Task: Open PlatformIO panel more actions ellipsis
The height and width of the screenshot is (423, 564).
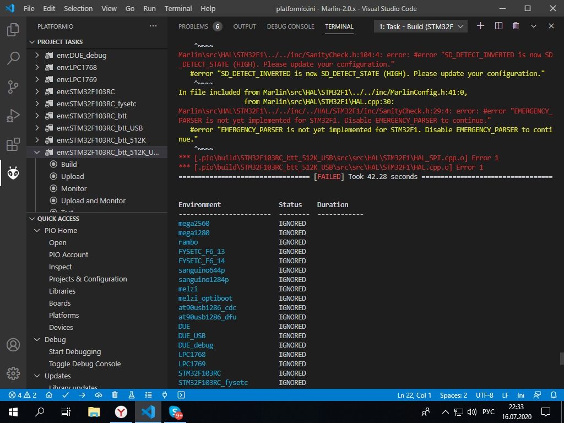Action: click(153, 26)
